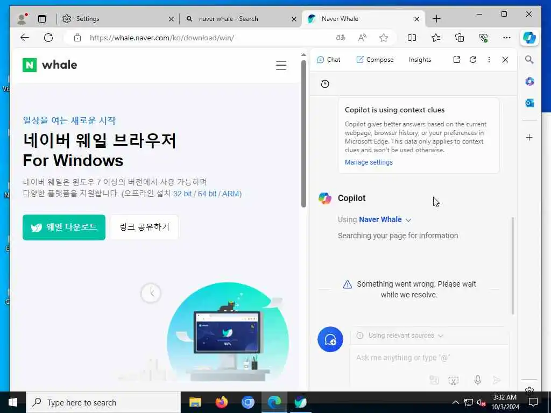Open the whale site hamburger menu
551x413 pixels.
pyautogui.click(x=281, y=65)
